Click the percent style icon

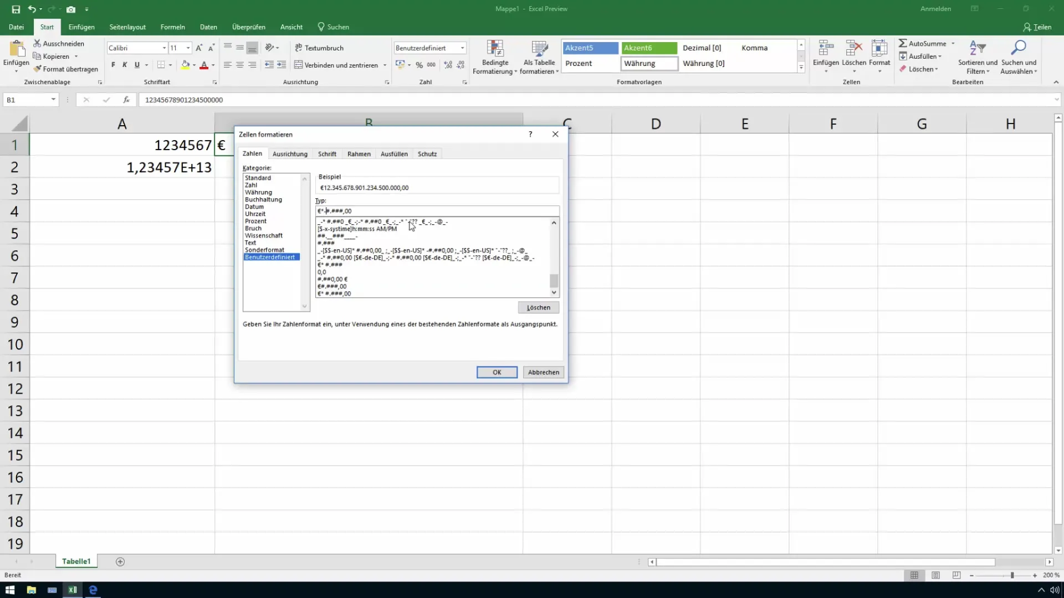click(420, 65)
